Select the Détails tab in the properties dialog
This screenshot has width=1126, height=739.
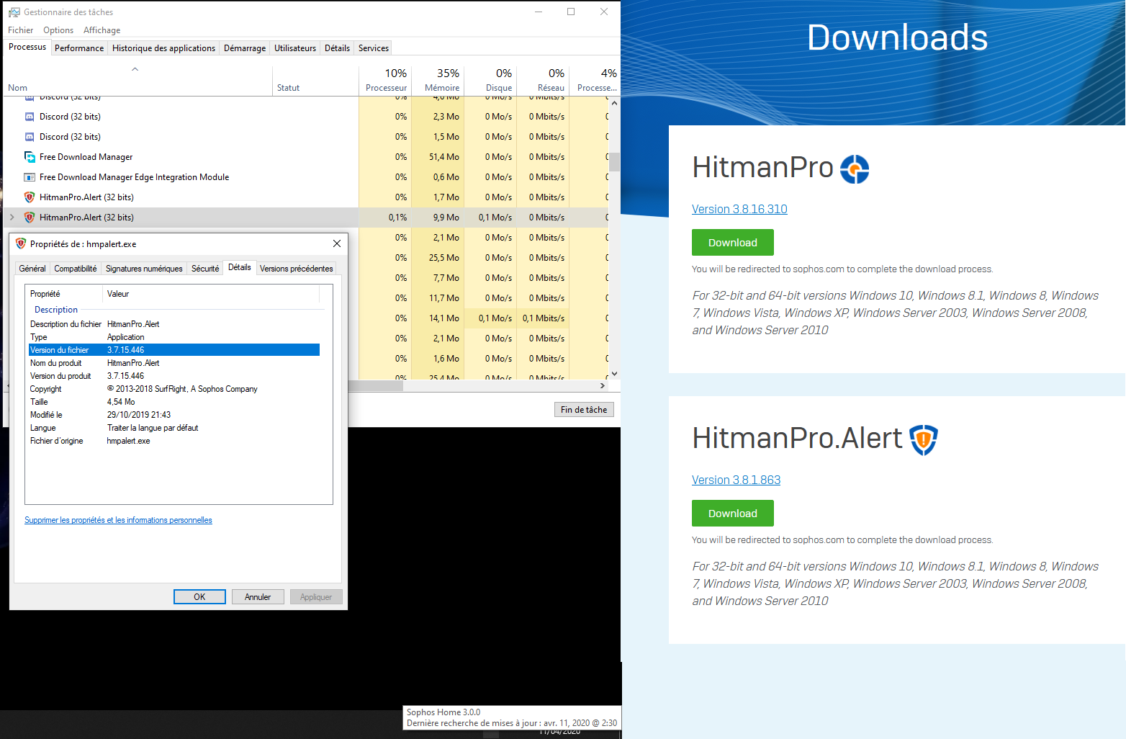pyautogui.click(x=240, y=267)
